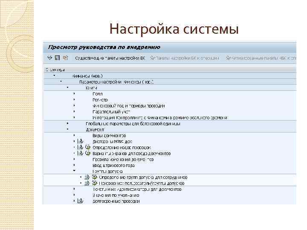
Task: Click 'Существующие пакеты настройки БК' button
Action: click(x=110, y=58)
